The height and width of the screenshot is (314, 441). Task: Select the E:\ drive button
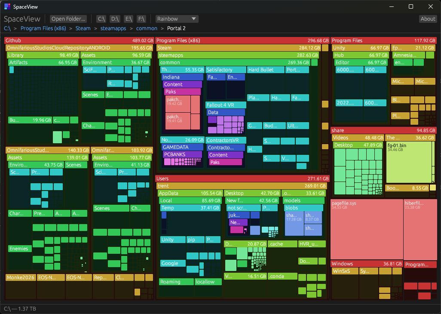coord(128,19)
